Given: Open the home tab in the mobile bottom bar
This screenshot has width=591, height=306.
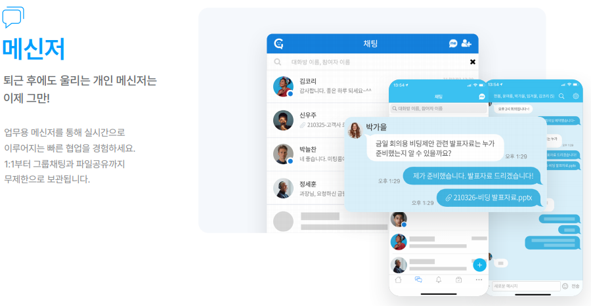Looking at the screenshot, I should pyautogui.click(x=398, y=280).
